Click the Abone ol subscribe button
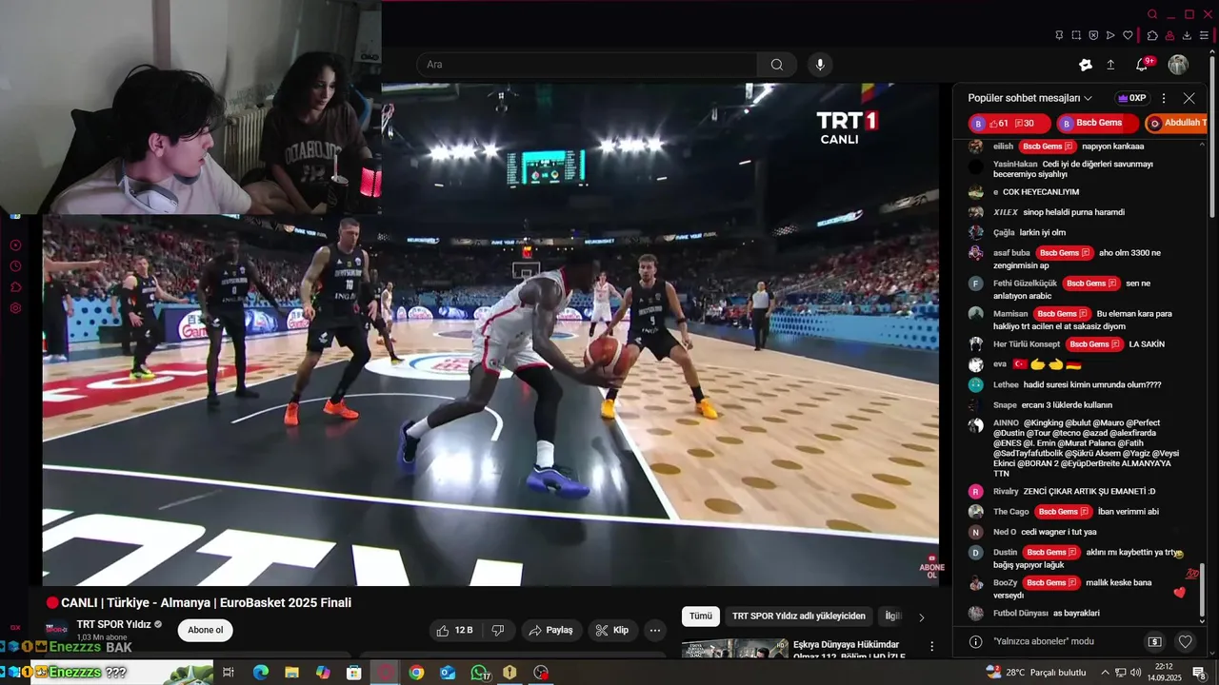 tap(205, 630)
